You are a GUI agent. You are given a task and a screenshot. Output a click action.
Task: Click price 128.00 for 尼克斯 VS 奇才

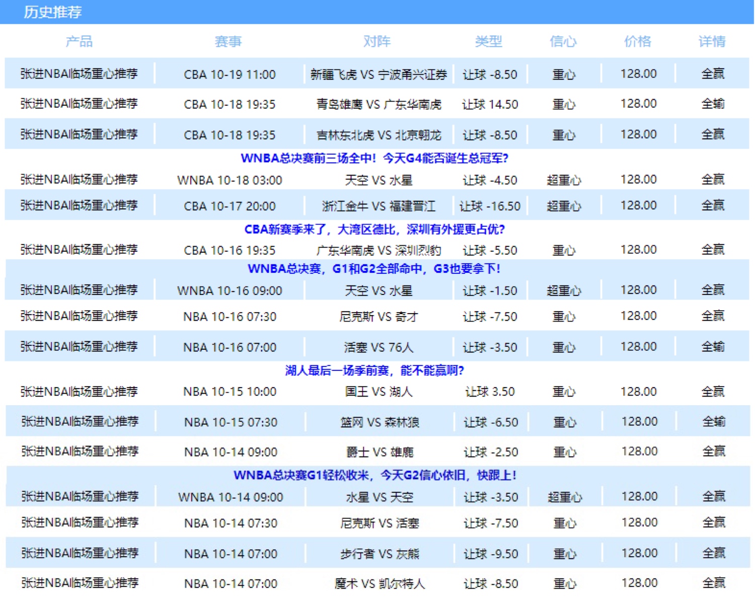(638, 316)
